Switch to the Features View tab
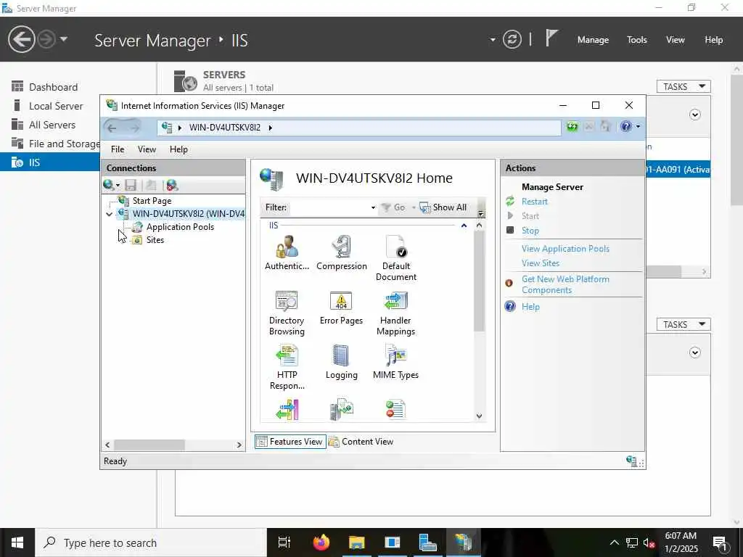 [x=290, y=442]
